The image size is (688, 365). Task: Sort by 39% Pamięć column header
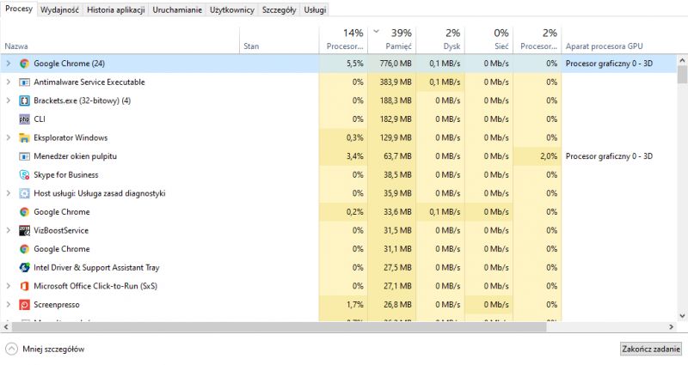coord(392,40)
